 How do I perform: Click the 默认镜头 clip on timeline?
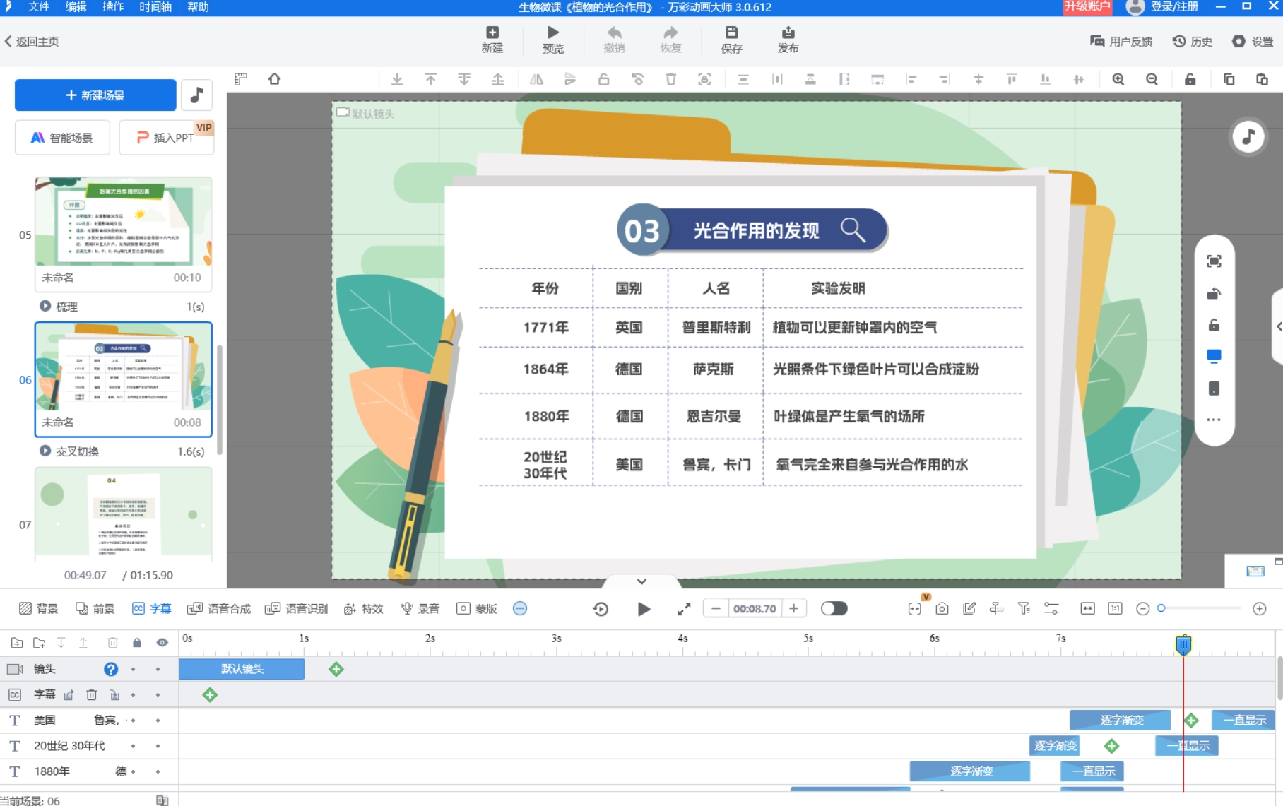pyautogui.click(x=242, y=669)
